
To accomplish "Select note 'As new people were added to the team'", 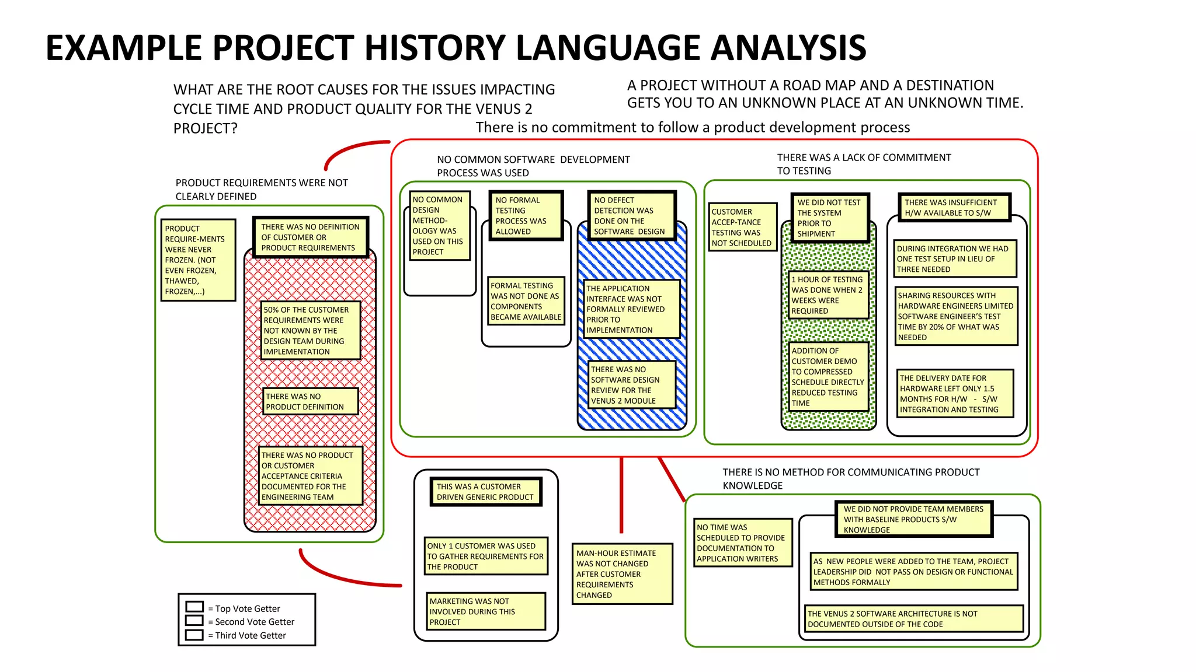I will [x=915, y=572].
